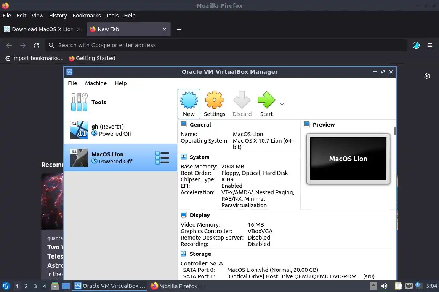
Task: Open the desktop start menu icon in taskbar
Action: [x=6, y=286]
